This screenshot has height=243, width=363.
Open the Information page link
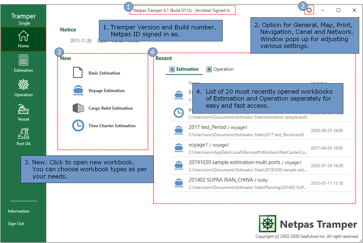[x=19, y=211]
